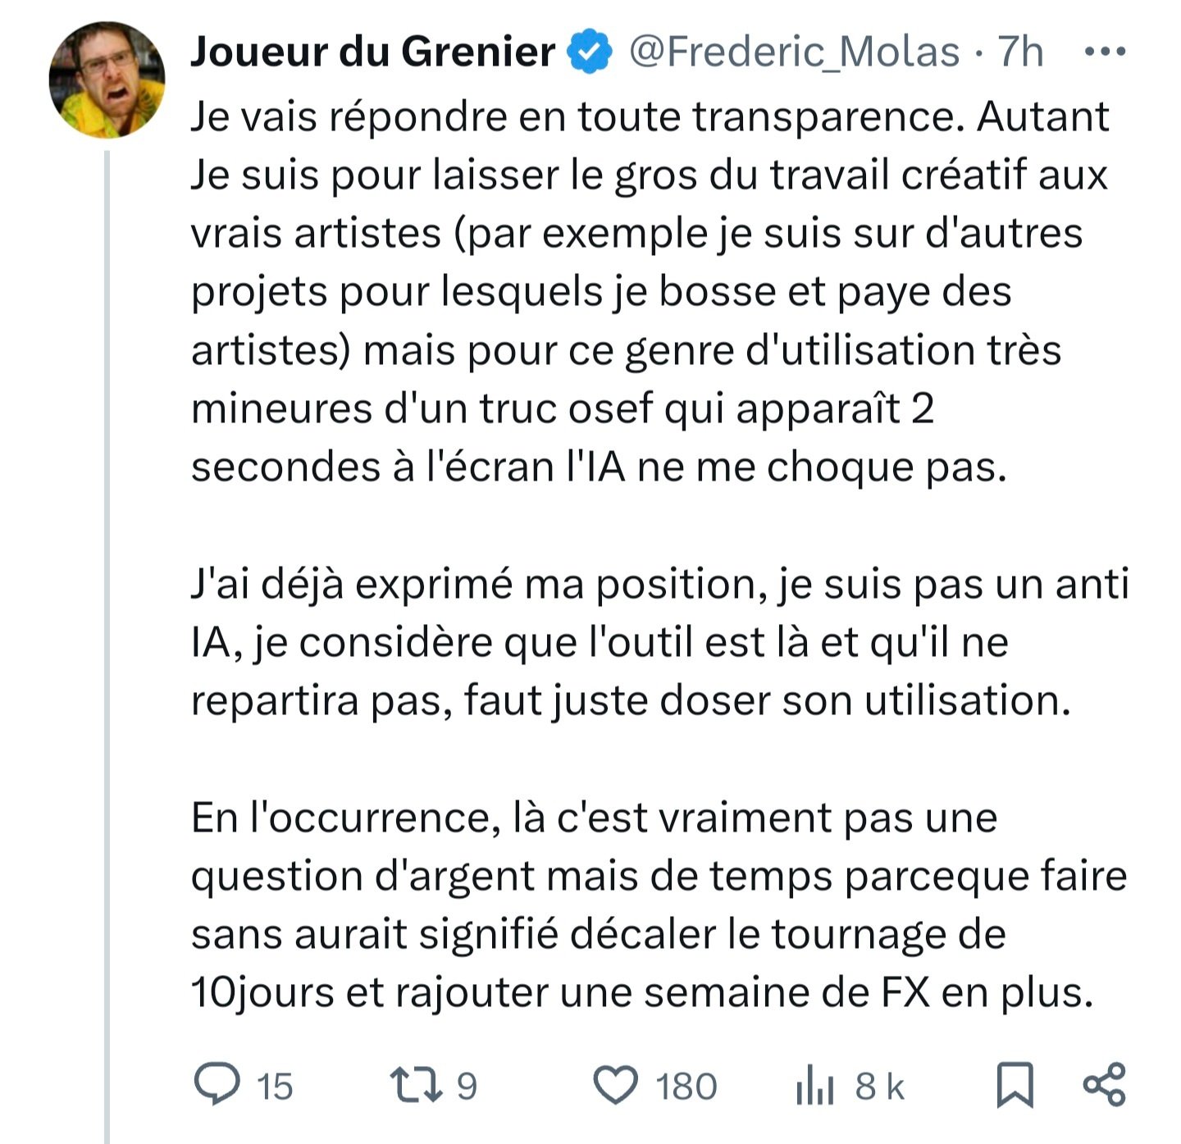This screenshot has height=1144, width=1181.
Task: Open tweet paragraph starting "Je vais répondre"
Action: pos(650,292)
